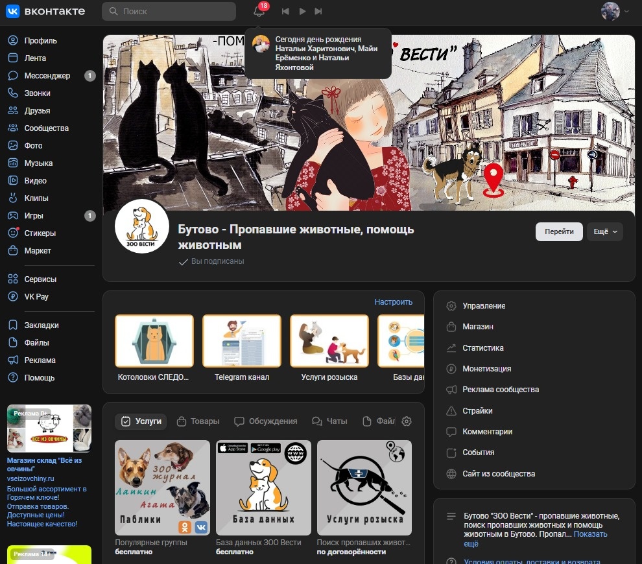Switch to Услуги tab
Image resolution: width=642 pixels, height=564 pixels.
pos(141,421)
